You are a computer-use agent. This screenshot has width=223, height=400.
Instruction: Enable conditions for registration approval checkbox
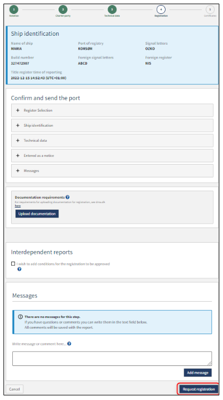[x=13, y=263]
